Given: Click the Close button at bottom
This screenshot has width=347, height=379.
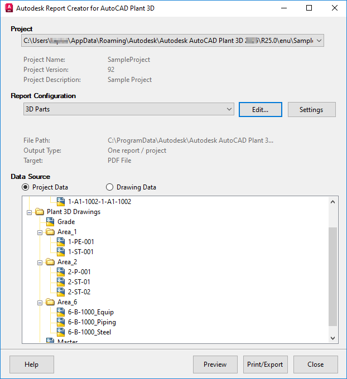Looking at the screenshot, I should pos(316,365).
